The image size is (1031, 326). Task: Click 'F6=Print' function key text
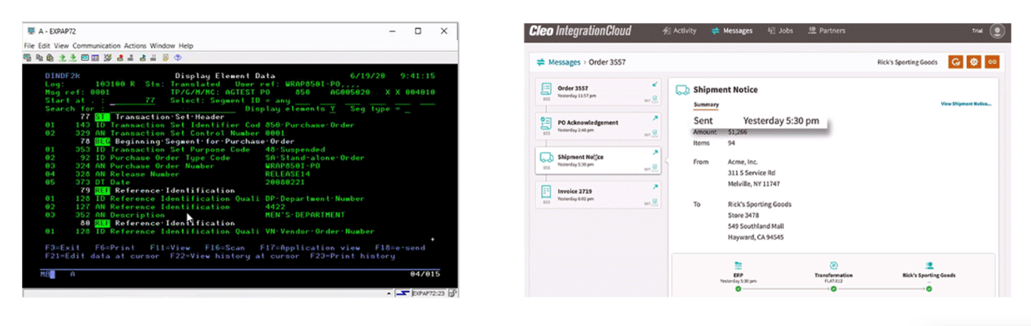[115, 248]
